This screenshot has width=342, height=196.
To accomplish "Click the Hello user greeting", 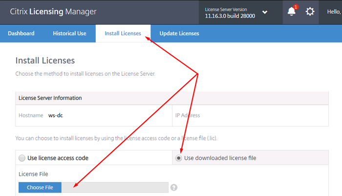I will pos(334,12).
